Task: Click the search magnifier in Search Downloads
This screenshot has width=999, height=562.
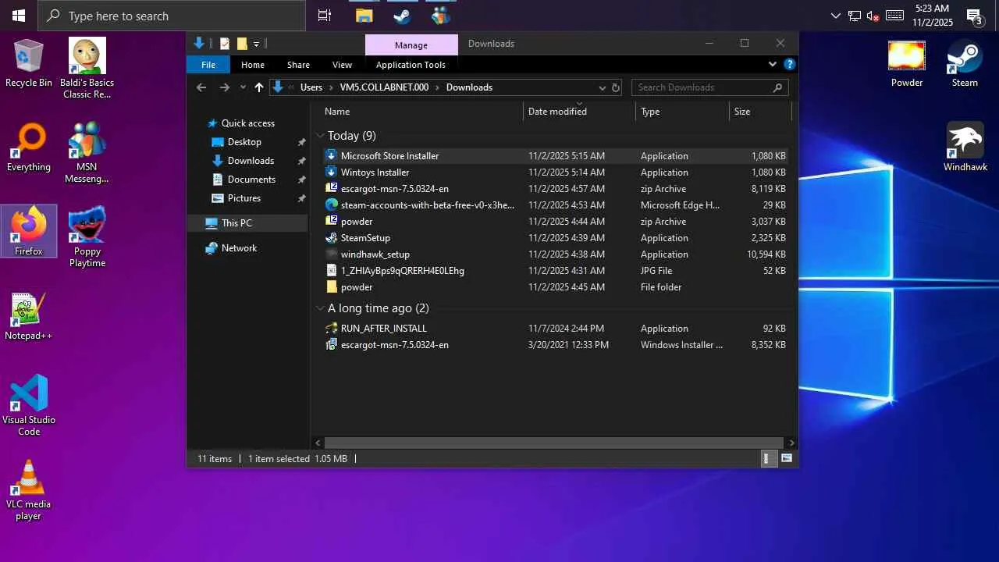Action: (777, 87)
